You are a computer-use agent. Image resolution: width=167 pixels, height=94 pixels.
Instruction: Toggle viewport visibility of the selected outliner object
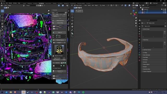[x=163, y=13]
